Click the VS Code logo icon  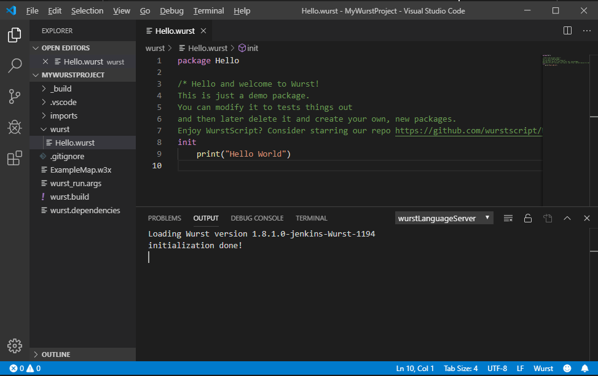pyautogui.click(x=11, y=10)
